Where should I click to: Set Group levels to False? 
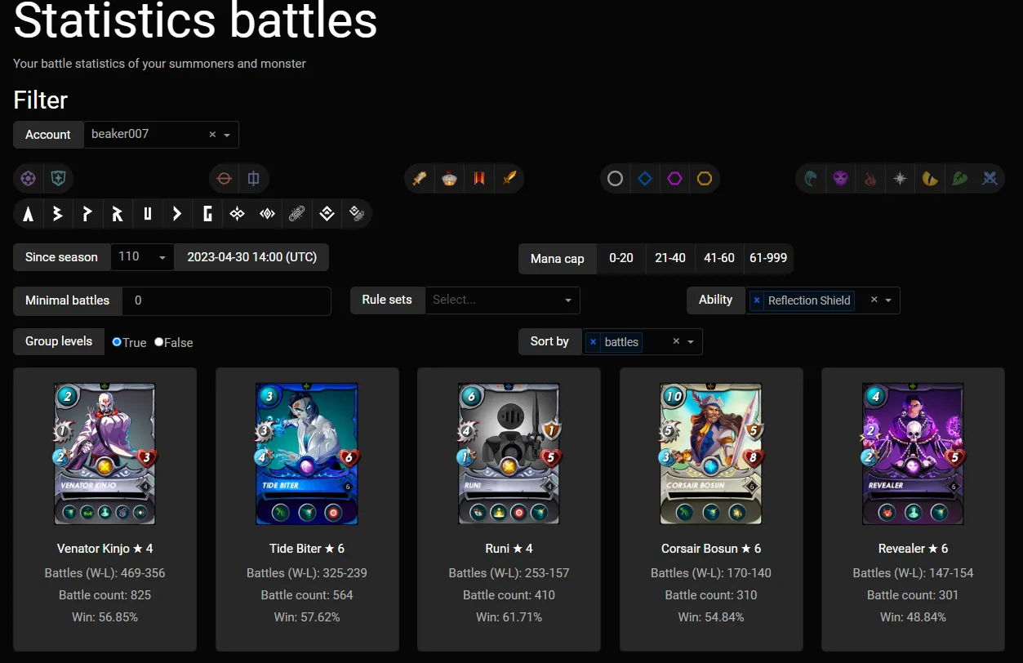click(159, 342)
